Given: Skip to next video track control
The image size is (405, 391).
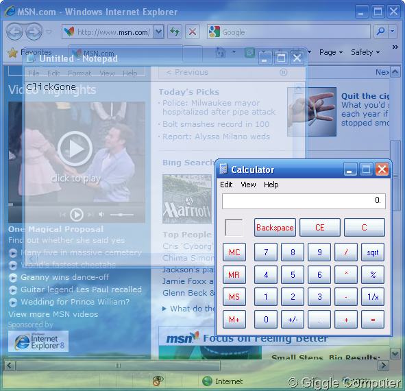Looking at the screenshot, I should (x=90, y=215).
